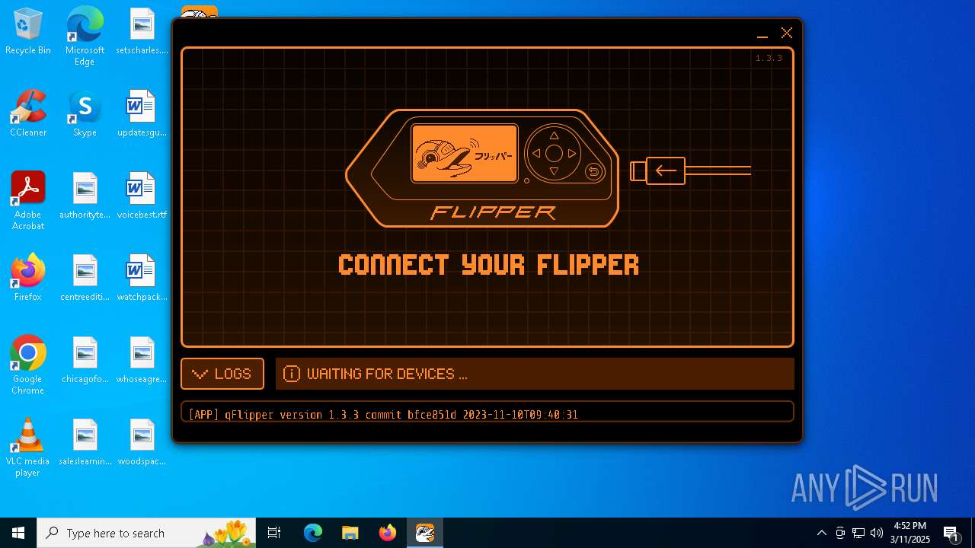
Task: Open Task View on taskbar
Action: [x=274, y=533]
